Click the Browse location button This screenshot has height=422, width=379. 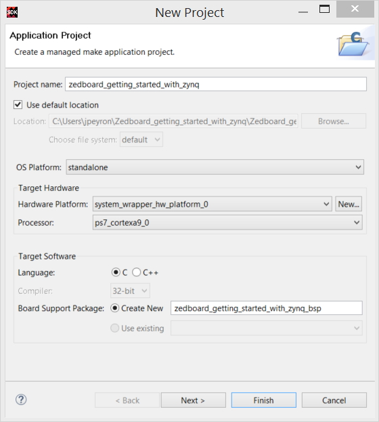[334, 121]
